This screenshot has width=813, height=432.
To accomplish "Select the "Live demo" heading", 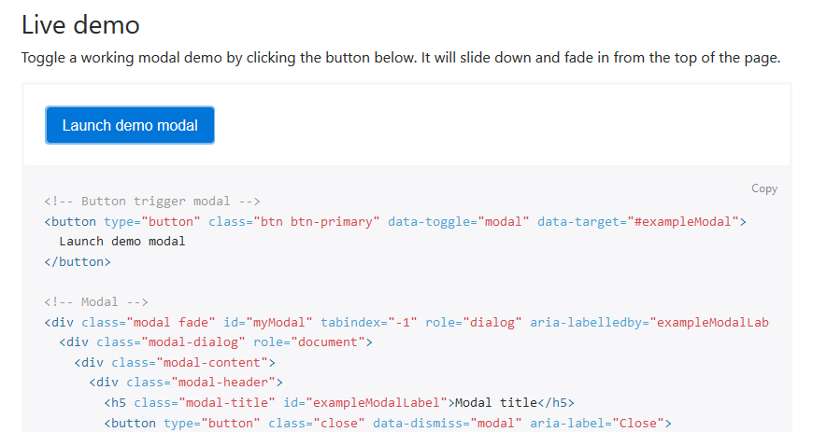I will [x=80, y=25].
